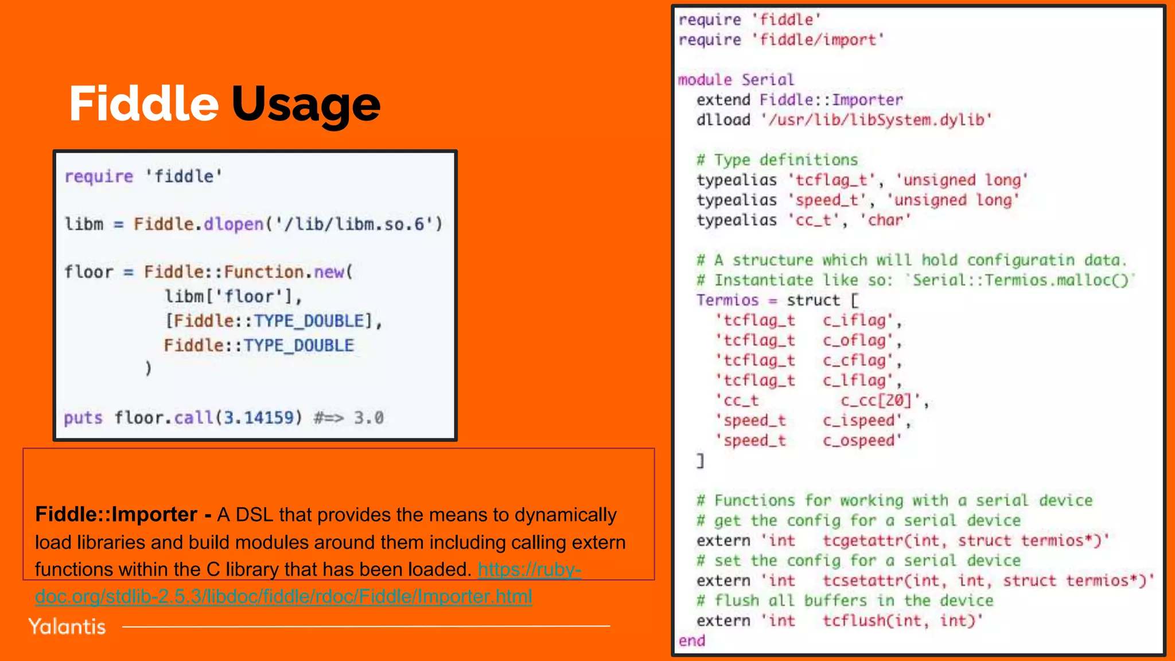Click the Yalantis logo text

click(67, 627)
